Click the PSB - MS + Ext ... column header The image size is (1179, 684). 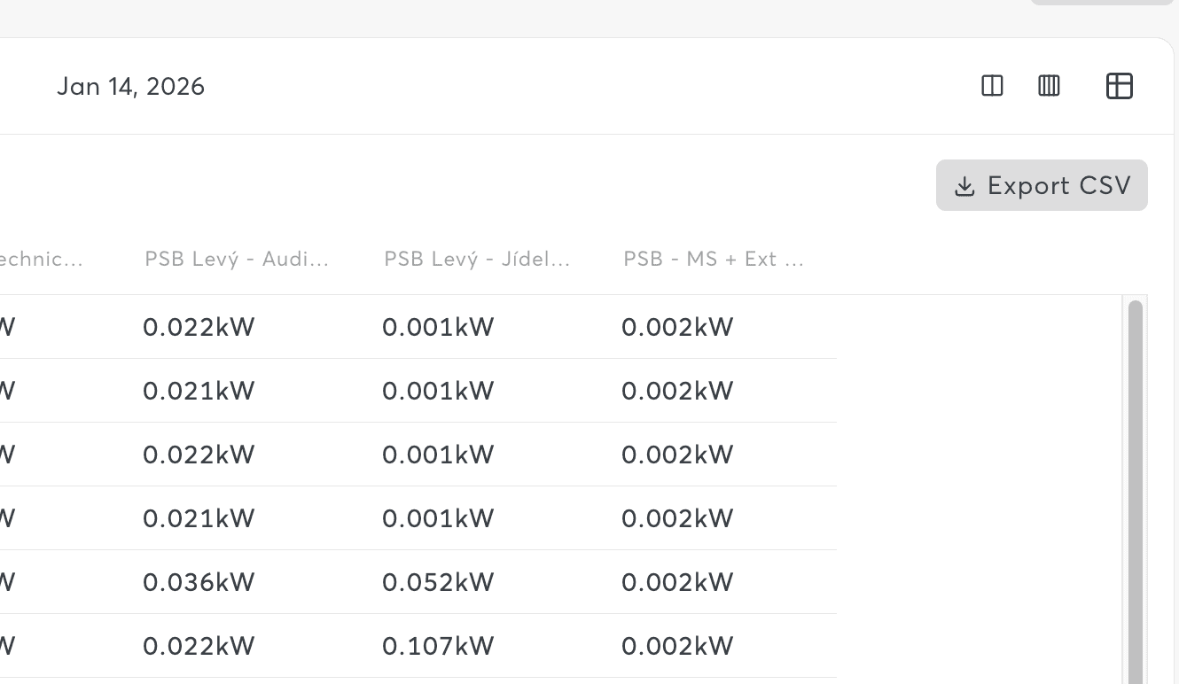714,259
